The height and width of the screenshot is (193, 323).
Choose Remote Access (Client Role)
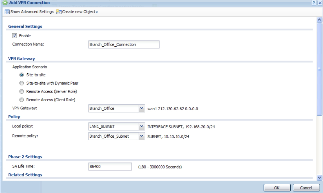coord(21,100)
